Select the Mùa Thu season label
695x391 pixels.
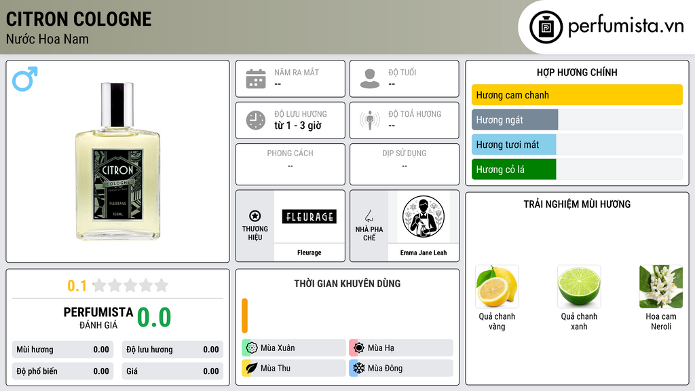coord(276,369)
